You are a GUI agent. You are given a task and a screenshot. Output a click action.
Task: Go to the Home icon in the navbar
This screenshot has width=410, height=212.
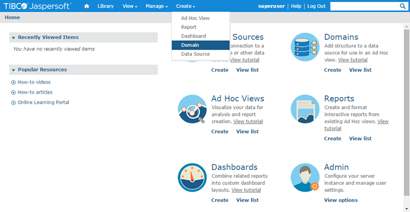point(87,6)
